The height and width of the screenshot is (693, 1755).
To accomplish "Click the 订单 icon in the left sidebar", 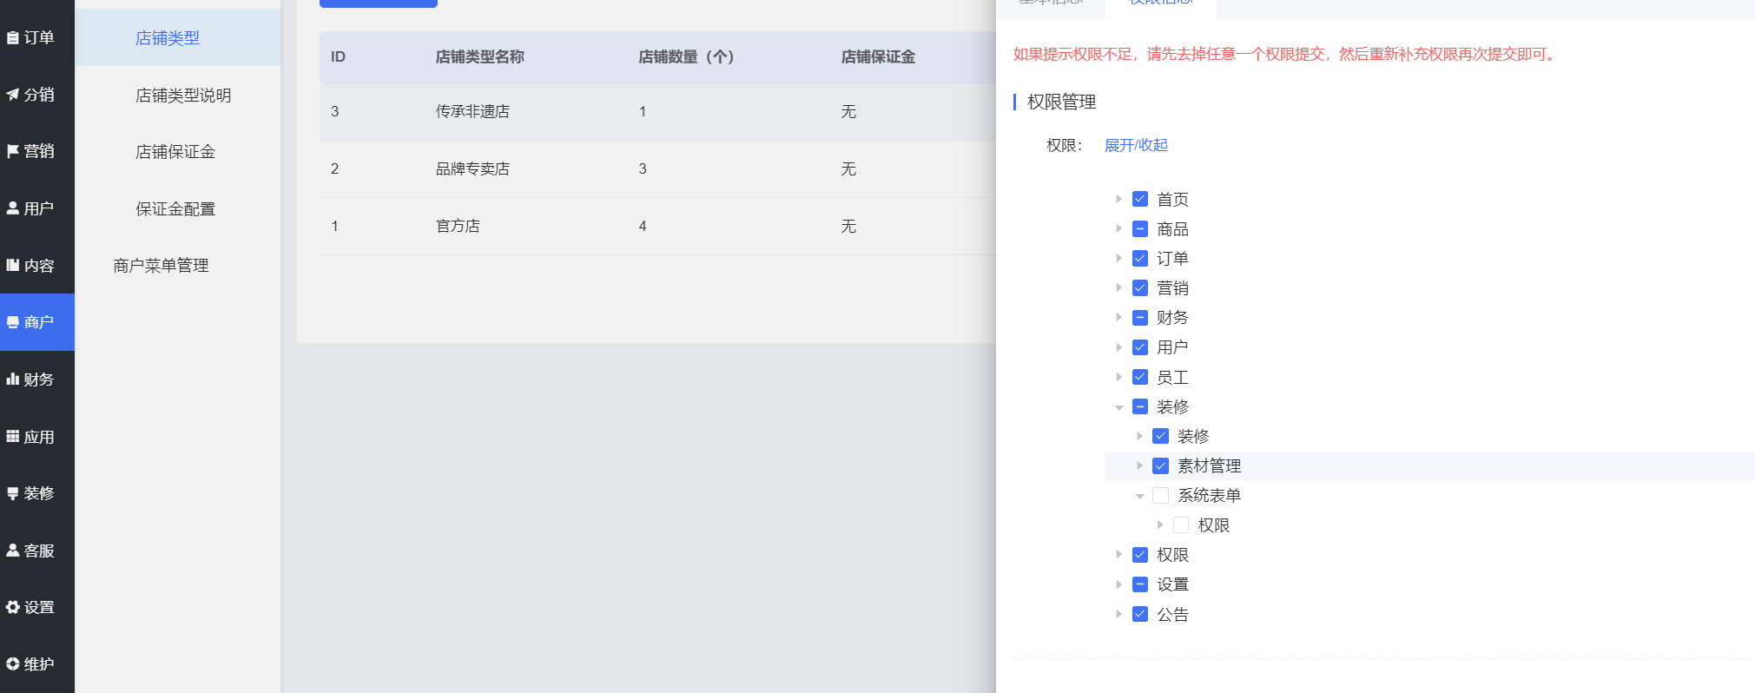I will (x=13, y=37).
